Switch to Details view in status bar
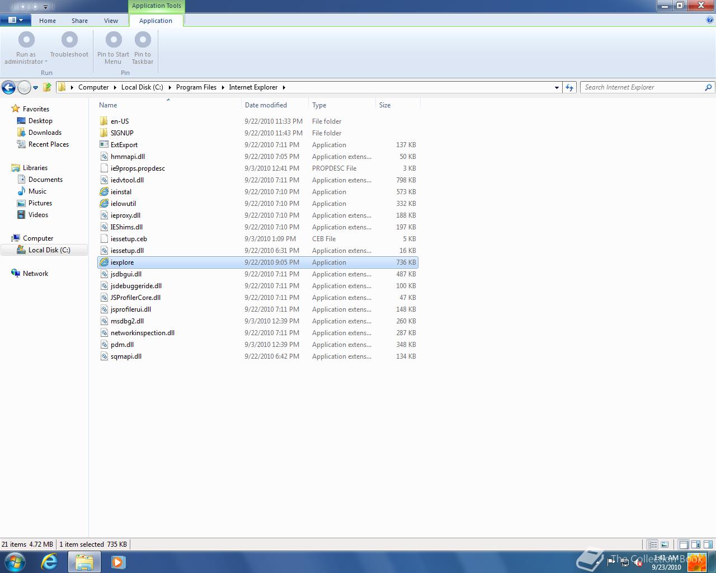This screenshot has height=573, width=716. coord(652,544)
